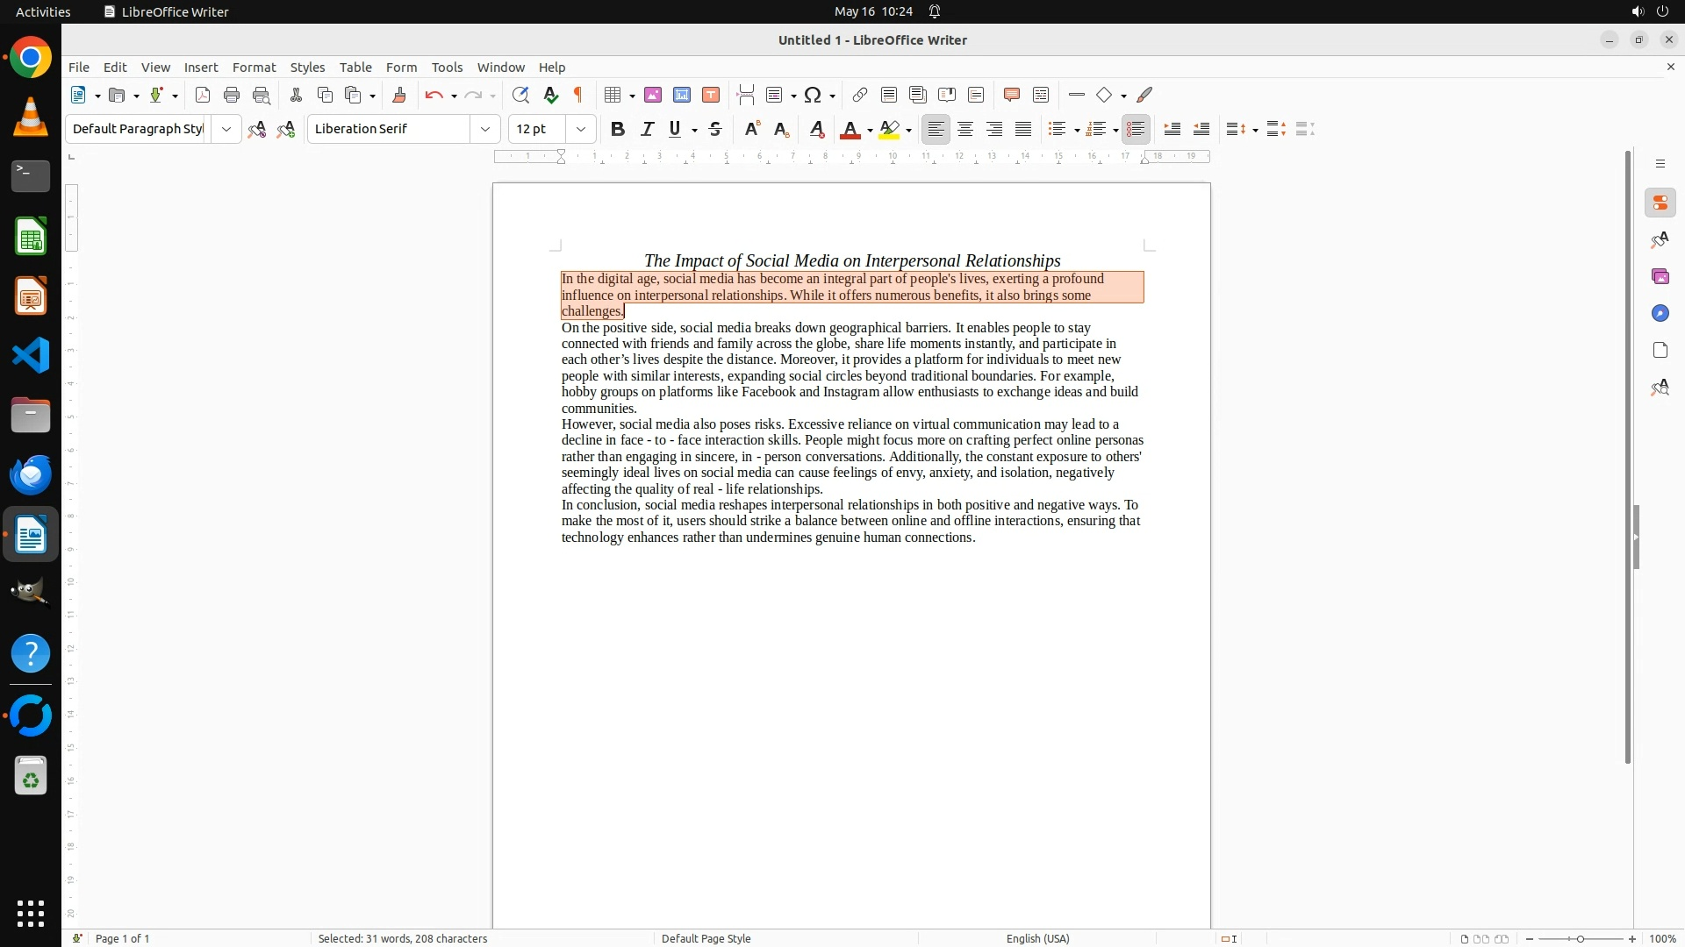Open Find & Replace from the toolbar
Screen dimensions: 1685x947
coord(520,96)
